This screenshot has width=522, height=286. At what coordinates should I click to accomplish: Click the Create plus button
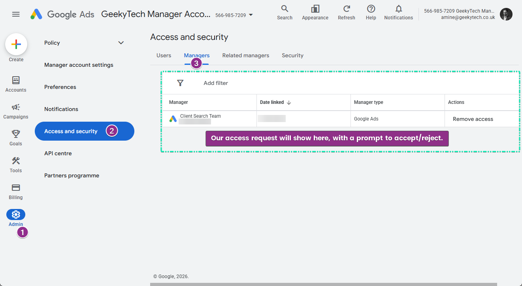click(16, 44)
